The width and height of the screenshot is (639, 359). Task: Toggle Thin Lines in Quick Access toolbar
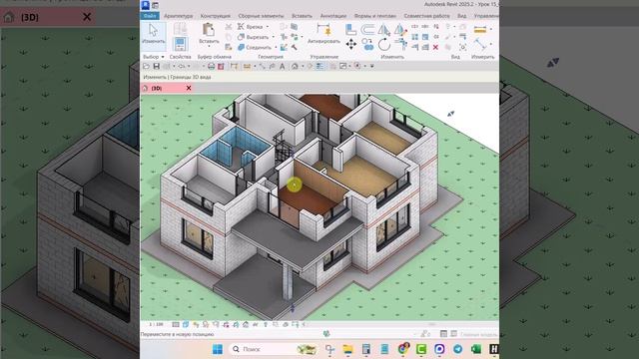pyautogui.click(x=320, y=66)
